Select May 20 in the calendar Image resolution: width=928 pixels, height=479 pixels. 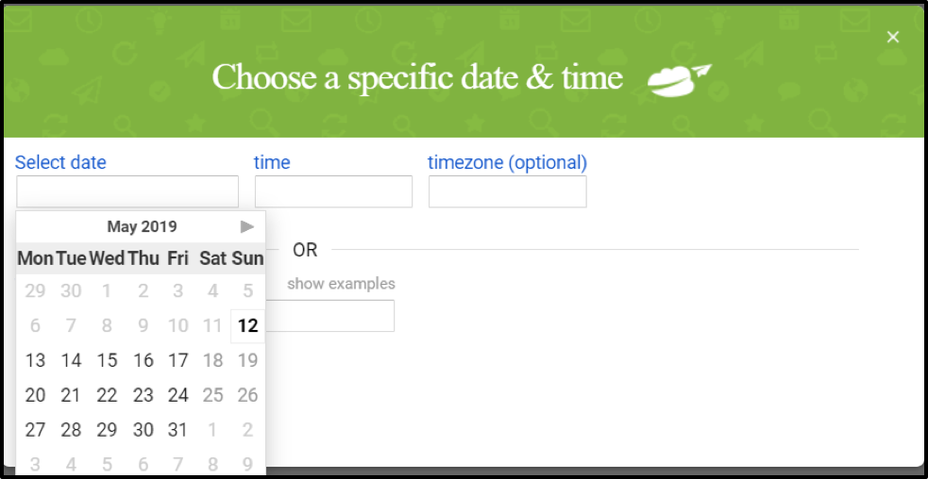click(x=35, y=395)
